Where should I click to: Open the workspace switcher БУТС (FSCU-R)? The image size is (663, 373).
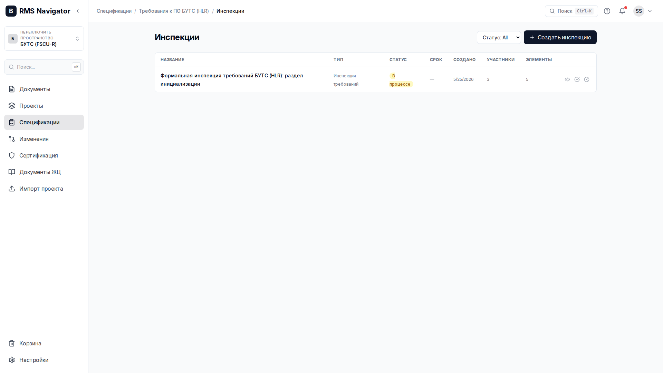coord(44,38)
